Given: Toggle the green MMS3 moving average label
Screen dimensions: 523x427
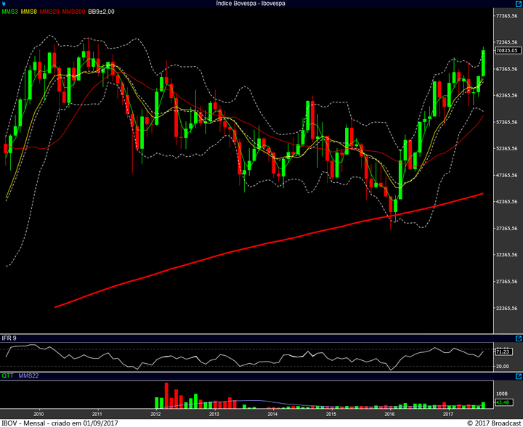Looking at the screenshot, I should pyautogui.click(x=9, y=12).
